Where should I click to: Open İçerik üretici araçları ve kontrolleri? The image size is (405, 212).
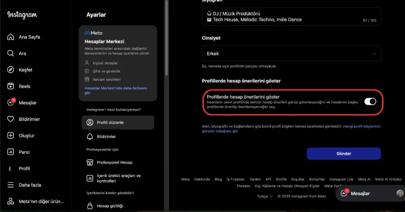pos(118,178)
